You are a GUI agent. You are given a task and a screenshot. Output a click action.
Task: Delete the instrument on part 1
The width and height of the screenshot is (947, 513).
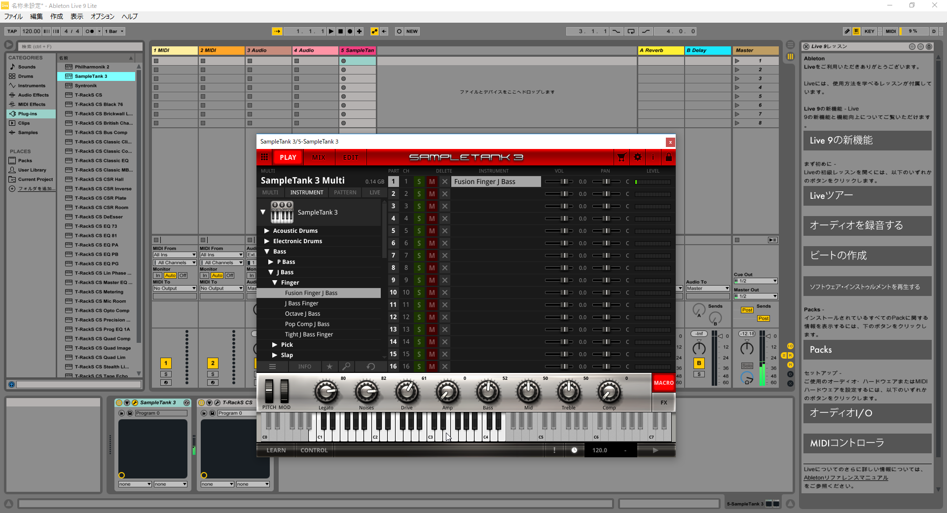445,182
